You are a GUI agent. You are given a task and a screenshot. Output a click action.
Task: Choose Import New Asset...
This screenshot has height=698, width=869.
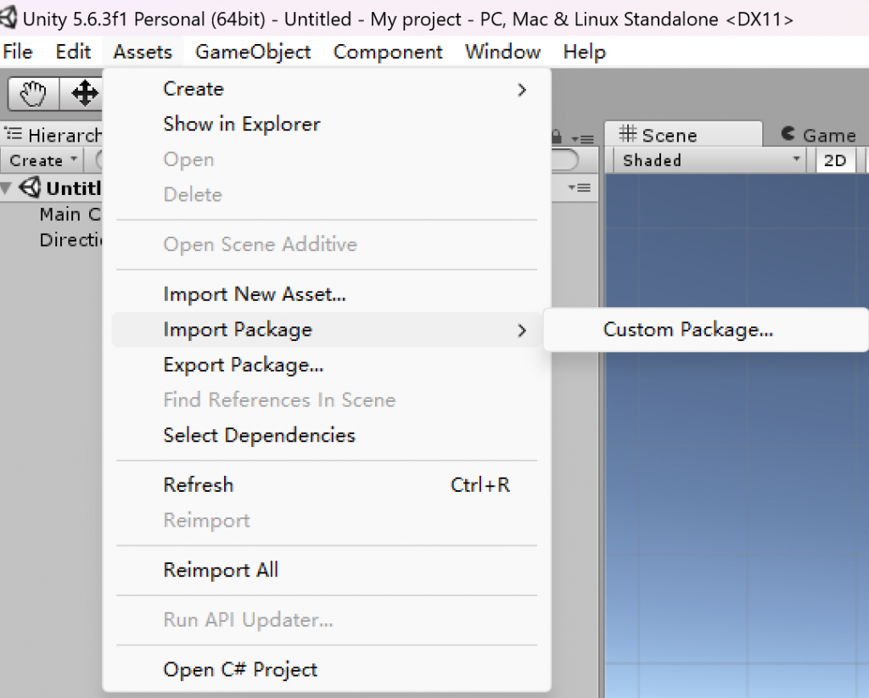click(327, 294)
